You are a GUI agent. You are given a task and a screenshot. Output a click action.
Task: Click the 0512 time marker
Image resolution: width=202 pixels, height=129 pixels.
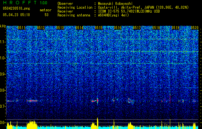pyautogui.click(x=41, y=28)
